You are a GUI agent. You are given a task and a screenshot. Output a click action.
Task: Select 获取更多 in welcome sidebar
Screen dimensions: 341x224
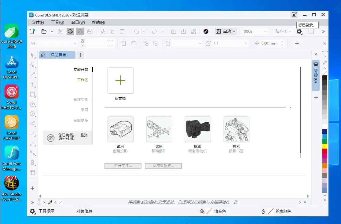[81, 120]
